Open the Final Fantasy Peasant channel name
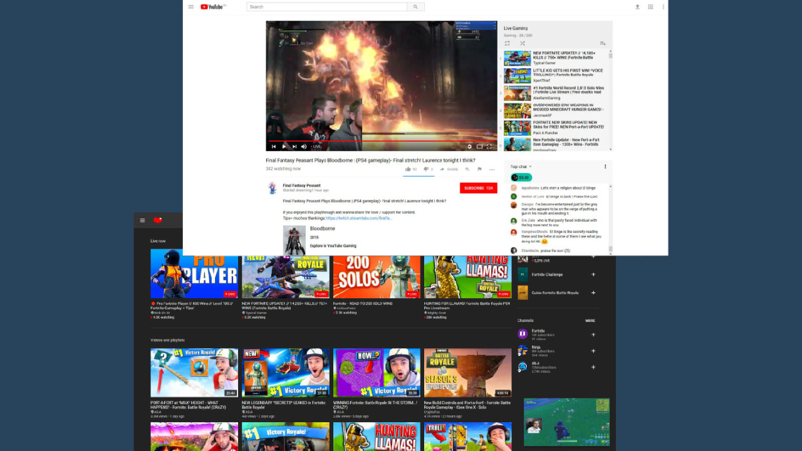The image size is (802, 451). coord(301,185)
